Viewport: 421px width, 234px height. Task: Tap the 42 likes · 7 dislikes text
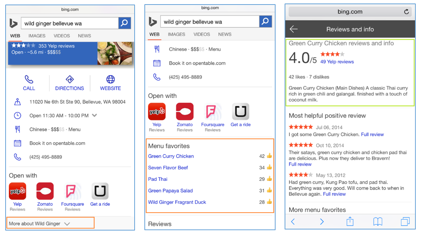pos(309,77)
